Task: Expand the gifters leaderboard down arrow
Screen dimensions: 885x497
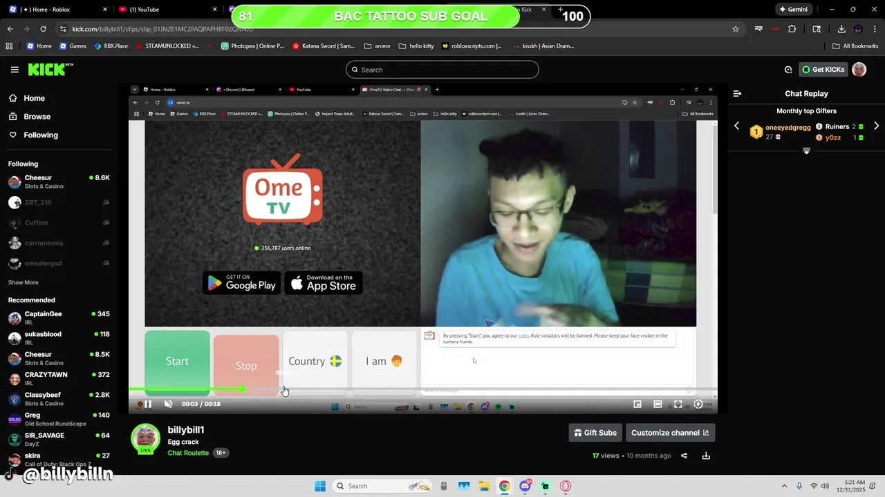Action: (806, 150)
